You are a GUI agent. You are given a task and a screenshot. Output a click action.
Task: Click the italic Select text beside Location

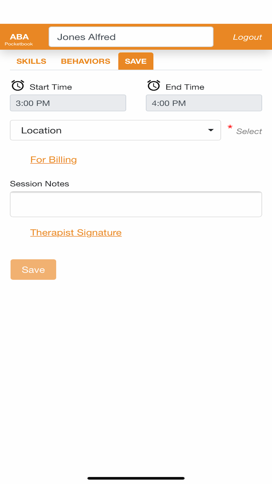pyautogui.click(x=249, y=131)
